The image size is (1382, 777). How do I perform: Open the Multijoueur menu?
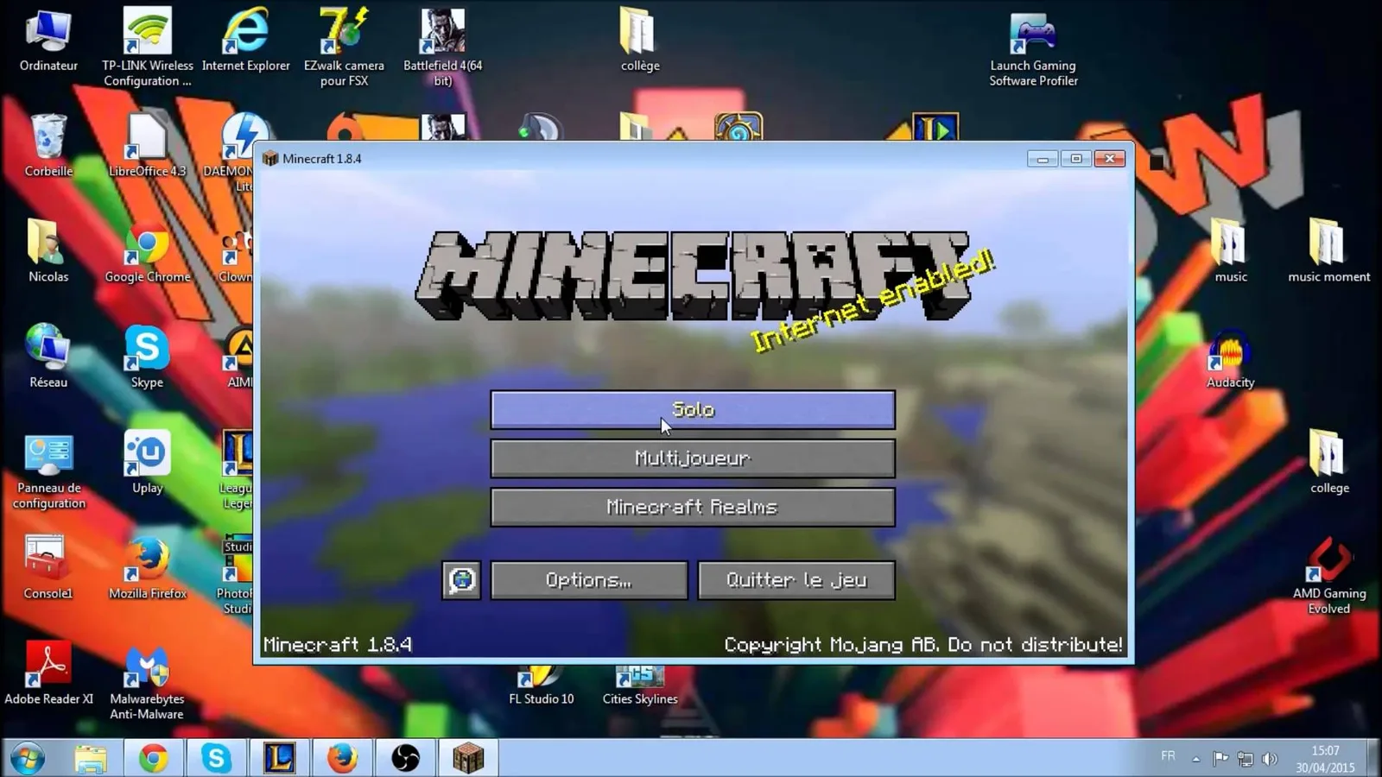tap(693, 458)
